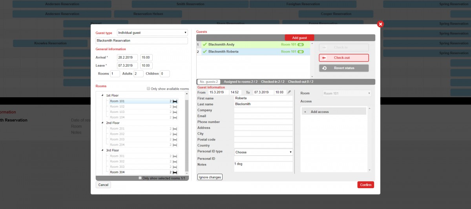Click the Notes field containing 1 dog
Viewport: 471px width, 209px height.
(x=263, y=167)
